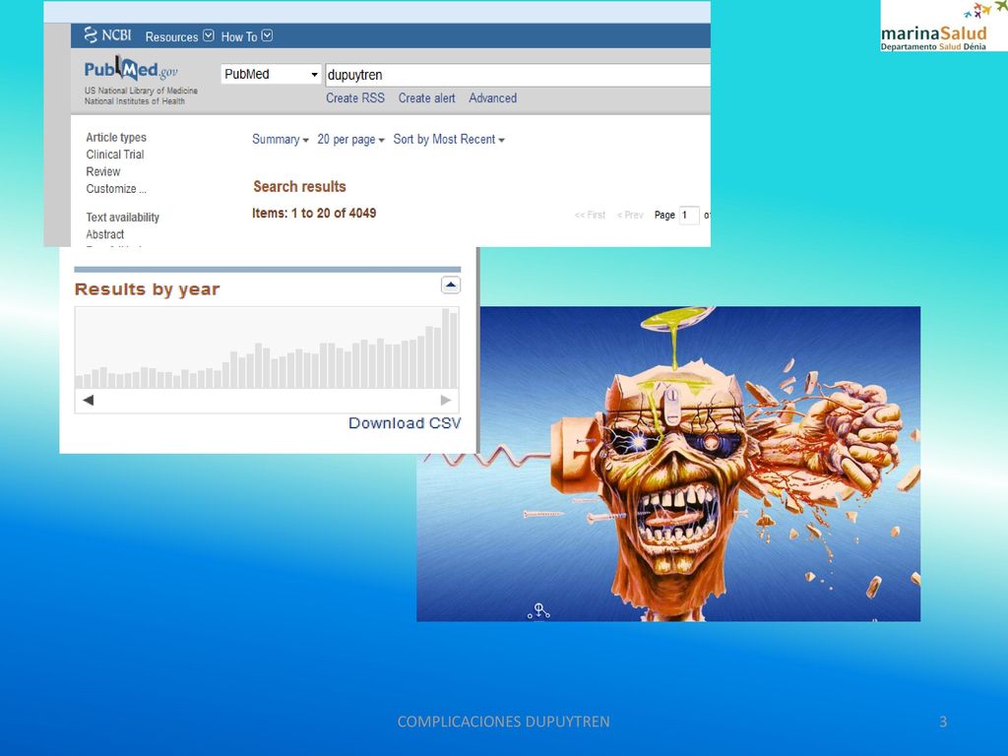Collapse the Results by year panel
The image size is (1008, 756).
pos(451,284)
